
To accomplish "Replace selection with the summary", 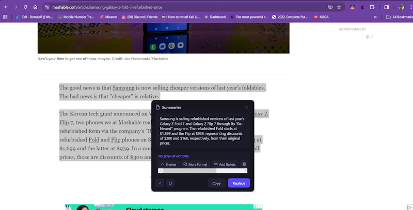I will pos(239,183).
